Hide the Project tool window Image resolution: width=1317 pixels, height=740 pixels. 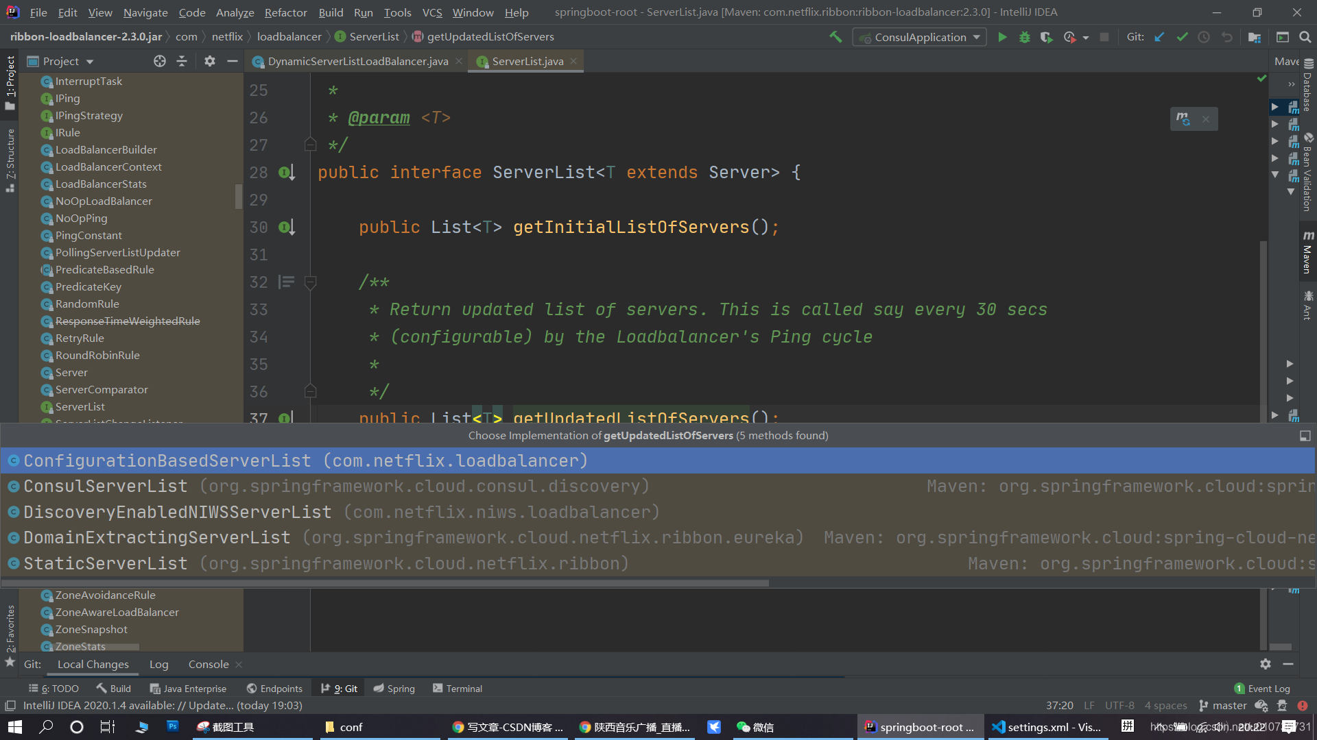[233, 61]
